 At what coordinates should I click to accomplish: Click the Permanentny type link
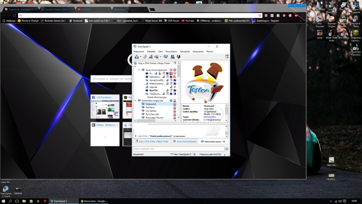tap(210, 117)
